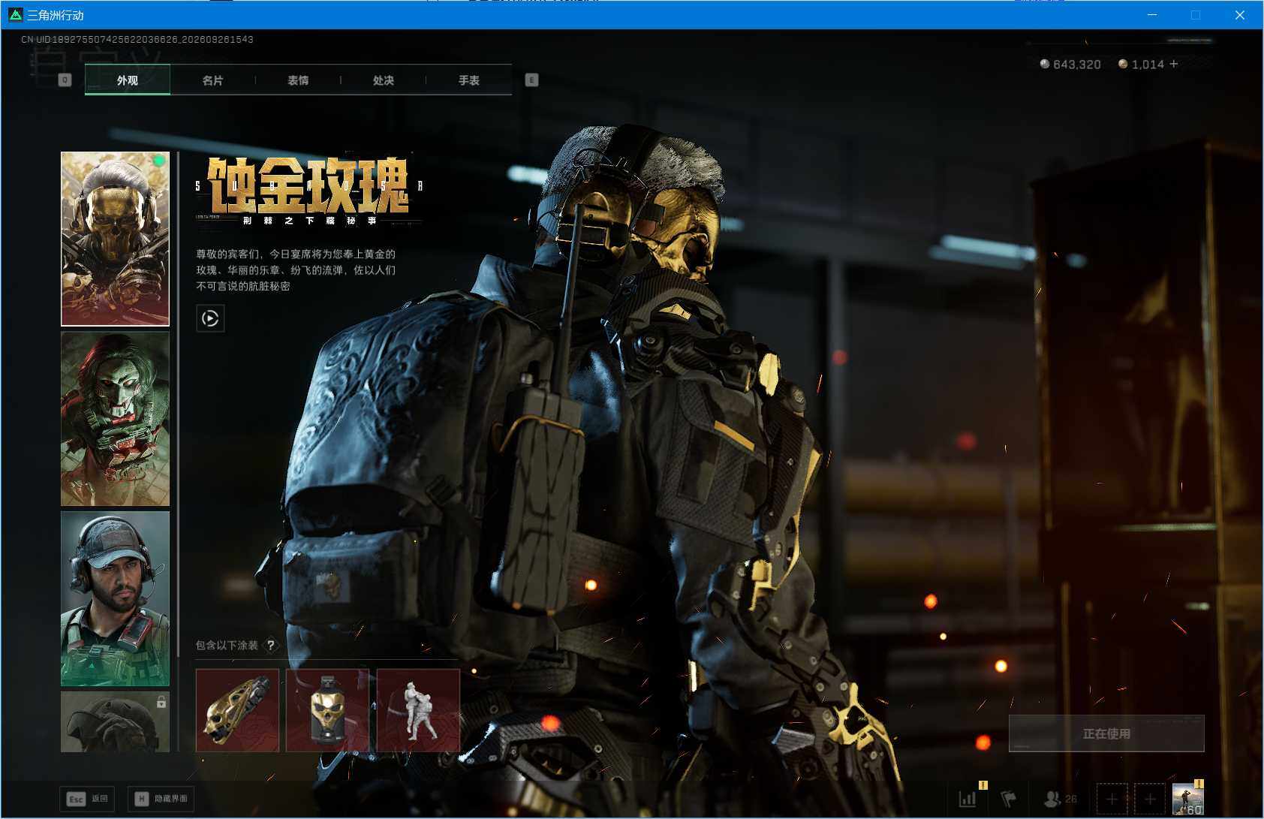Select the red-haired clown mask skin thumbnail

(115, 419)
